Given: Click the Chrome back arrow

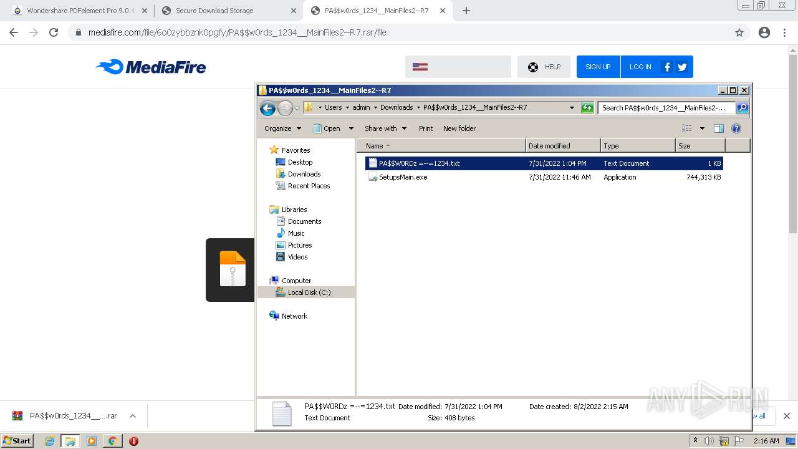Looking at the screenshot, I should (14, 32).
